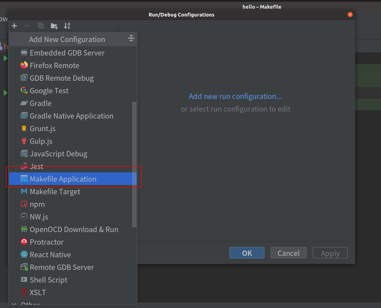Click the OpenOCD Download & Run label
Screen dimensions: 381x308
click(x=74, y=230)
